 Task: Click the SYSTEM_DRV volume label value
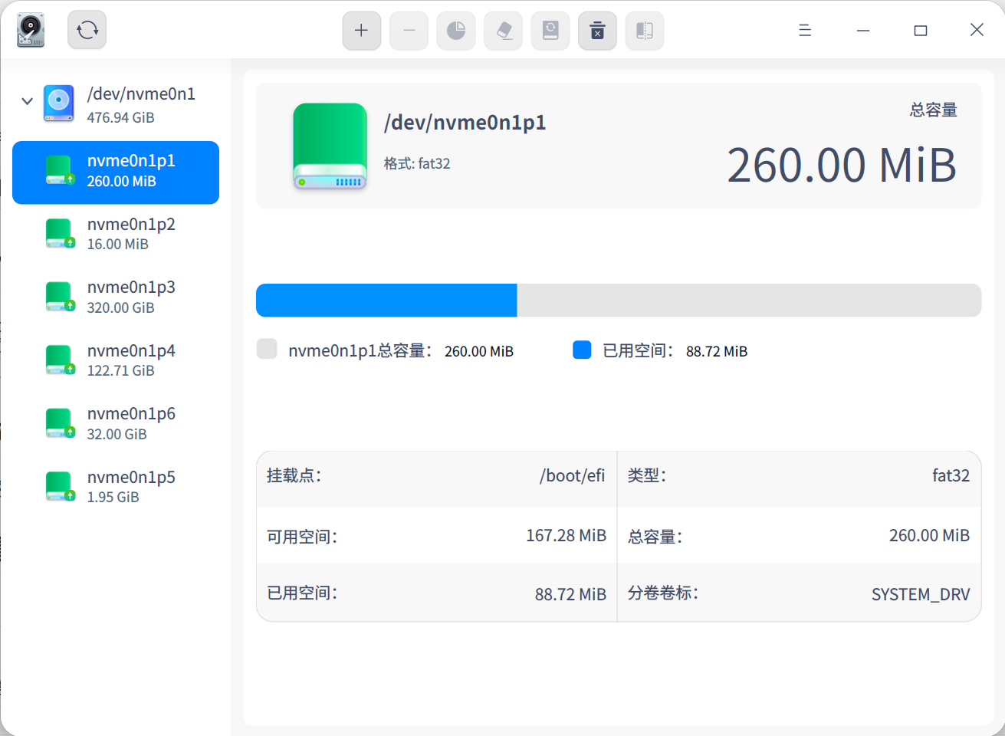920,593
